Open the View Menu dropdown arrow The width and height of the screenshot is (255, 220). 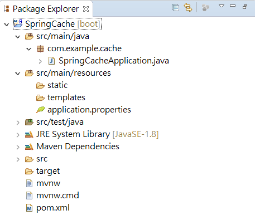(x=222, y=6)
